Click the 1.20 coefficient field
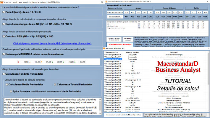210x118 pixels. click(x=144, y=12)
